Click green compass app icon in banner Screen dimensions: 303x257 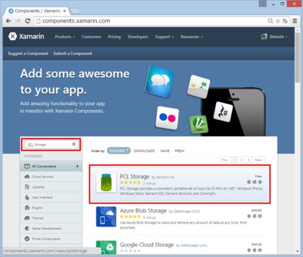tap(199, 124)
